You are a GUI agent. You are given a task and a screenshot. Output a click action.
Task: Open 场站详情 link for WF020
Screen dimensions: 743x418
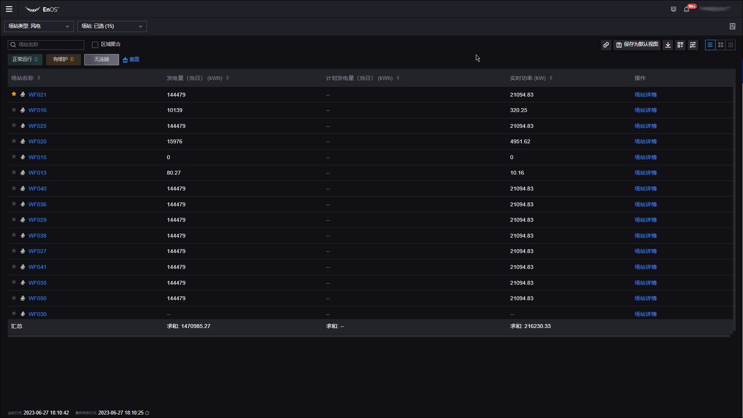point(645,141)
